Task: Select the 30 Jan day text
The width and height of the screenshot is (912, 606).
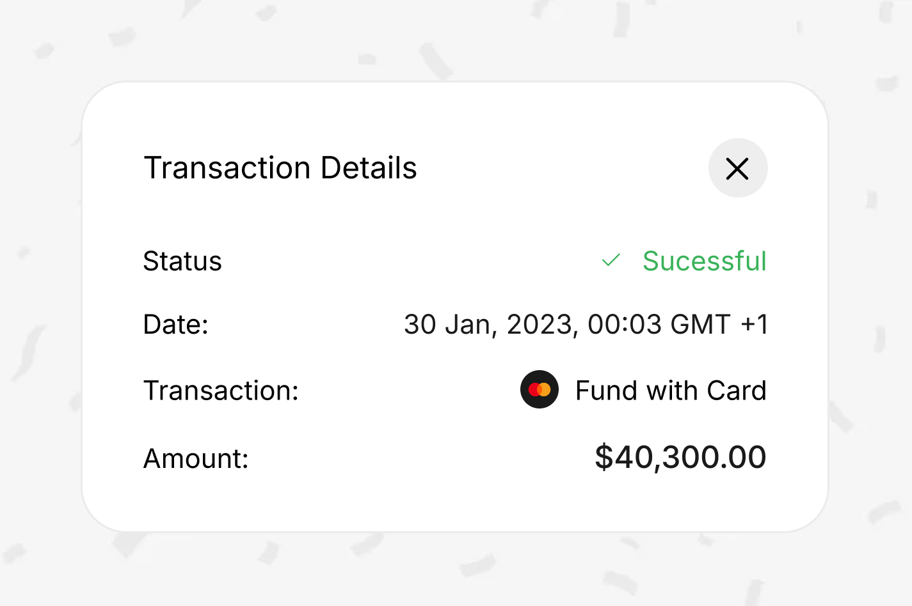Action: tap(447, 325)
